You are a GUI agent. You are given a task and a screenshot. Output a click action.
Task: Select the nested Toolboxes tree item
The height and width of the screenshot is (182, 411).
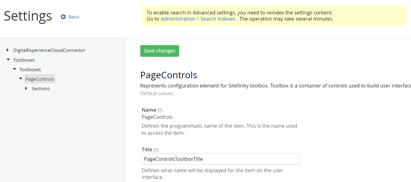(30, 69)
